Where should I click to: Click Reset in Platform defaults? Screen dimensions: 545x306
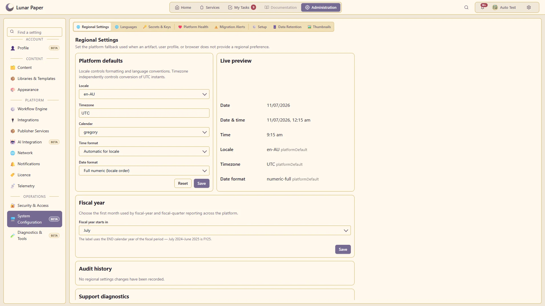(x=183, y=184)
